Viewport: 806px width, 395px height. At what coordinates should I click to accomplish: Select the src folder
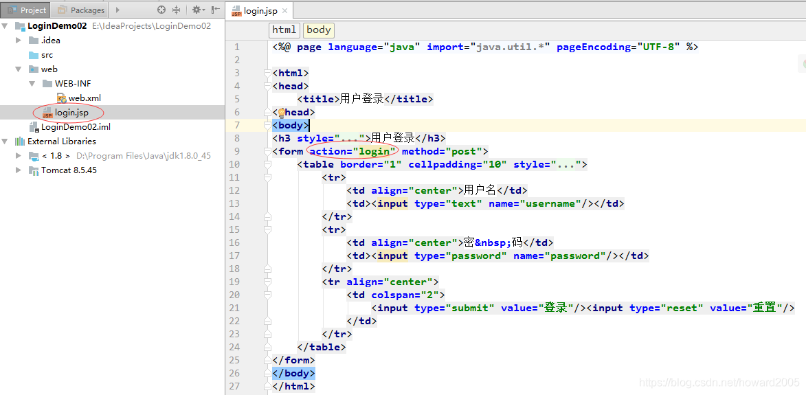tap(47, 54)
